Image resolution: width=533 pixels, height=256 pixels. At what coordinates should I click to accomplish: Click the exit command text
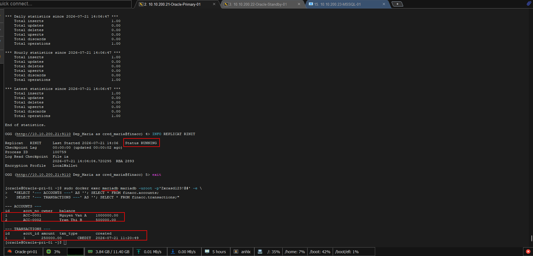pyautogui.click(x=157, y=175)
